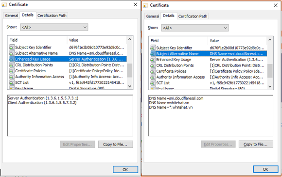Click Authority Information Access icon in left window
Viewport: 282px width, 177px height.
tap(12, 77)
